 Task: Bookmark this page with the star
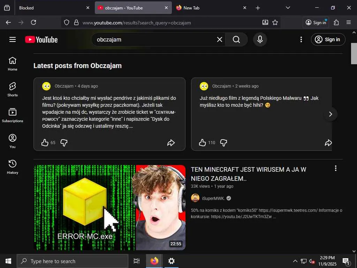pos(275,22)
